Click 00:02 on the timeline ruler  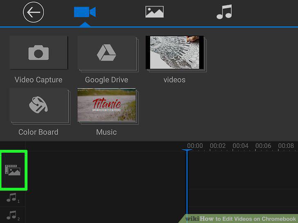coord(218,146)
